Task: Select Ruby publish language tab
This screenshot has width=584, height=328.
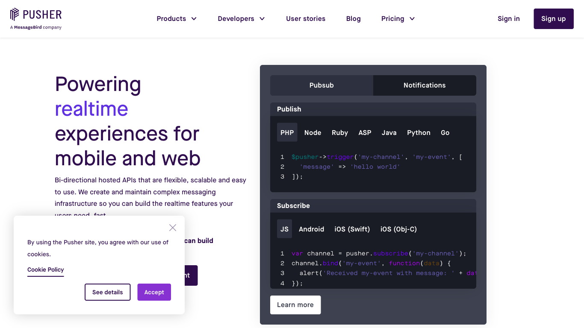Action: pyautogui.click(x=340, y=132)
